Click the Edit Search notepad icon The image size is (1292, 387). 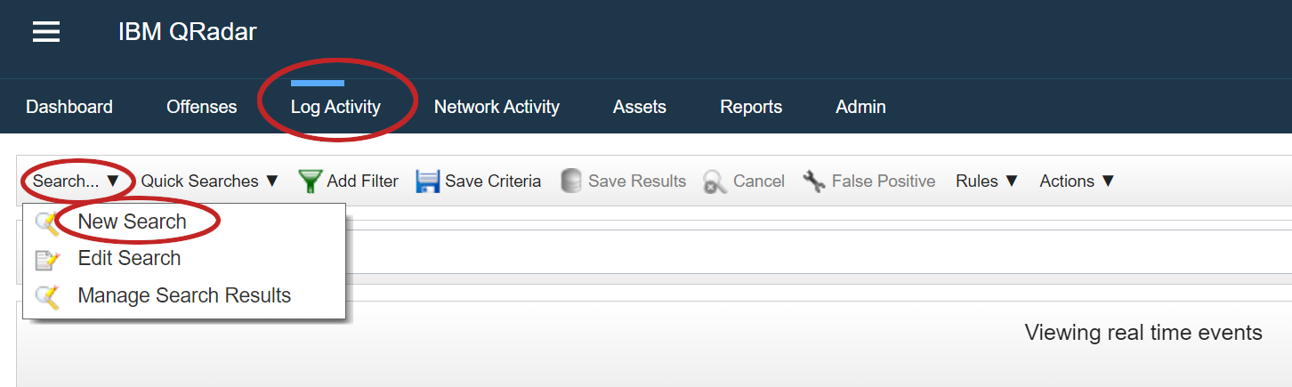[47, 259]
